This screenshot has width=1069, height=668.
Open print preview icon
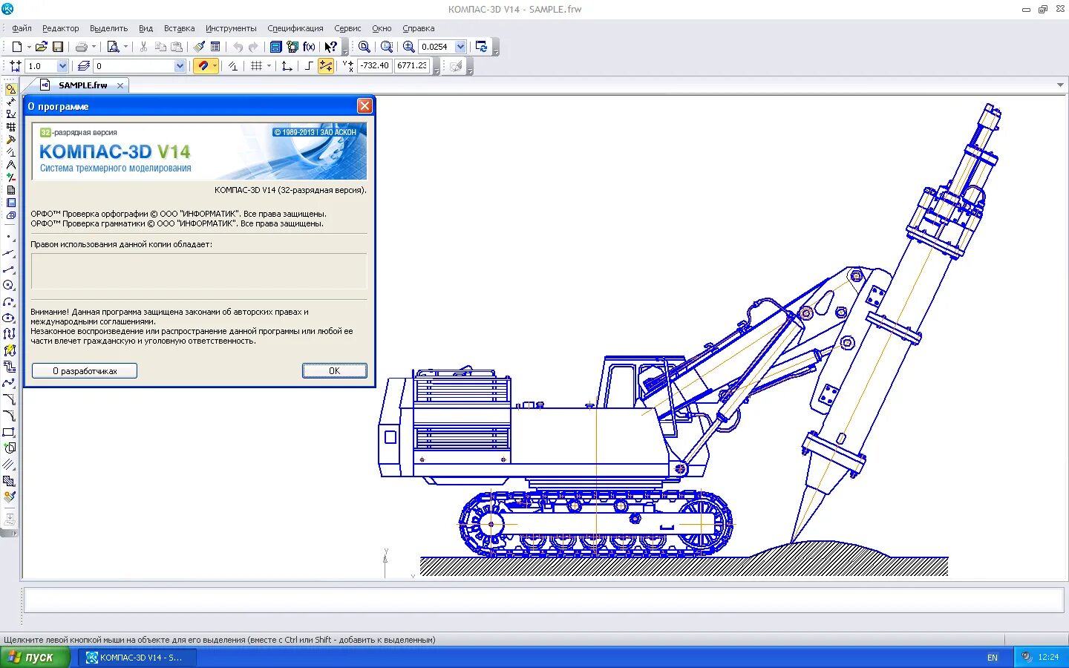(x=113, y=47)
